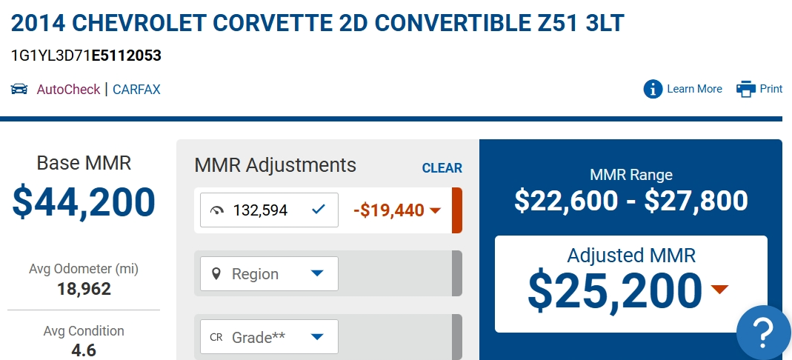Select the Print text link
The width and height of the screenshot is (792, 360).
(x=771, y=89)
